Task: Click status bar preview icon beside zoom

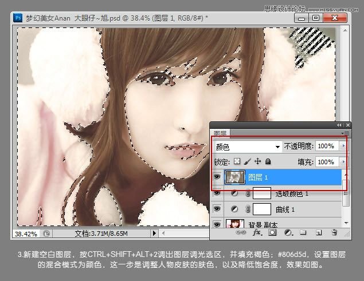Action: point(46,233)
